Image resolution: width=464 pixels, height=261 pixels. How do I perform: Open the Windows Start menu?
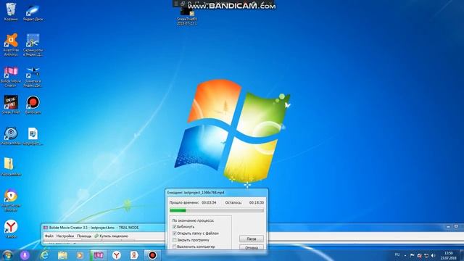(7, 254)
